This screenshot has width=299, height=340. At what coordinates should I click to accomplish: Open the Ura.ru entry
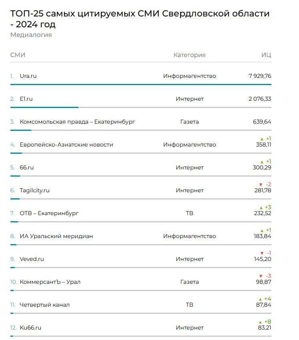(28, 76)
